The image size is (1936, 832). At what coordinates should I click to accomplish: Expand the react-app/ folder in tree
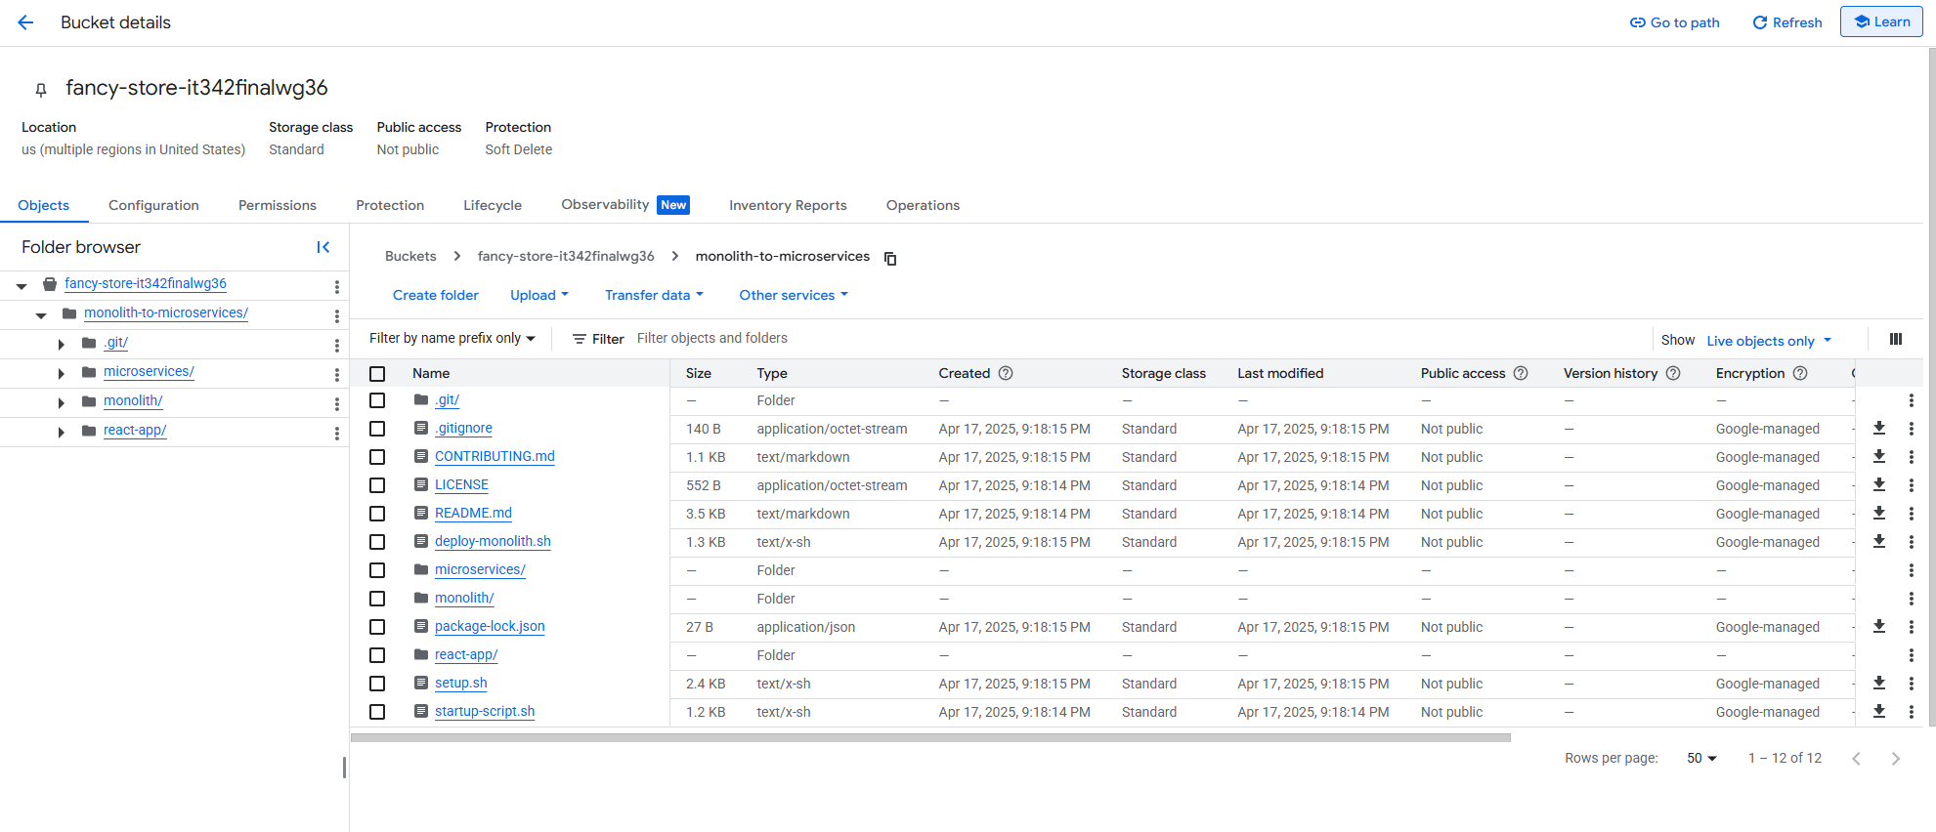click(61, 432)
